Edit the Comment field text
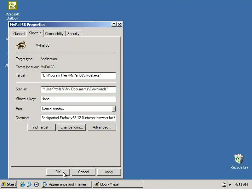 click(78, 118)
